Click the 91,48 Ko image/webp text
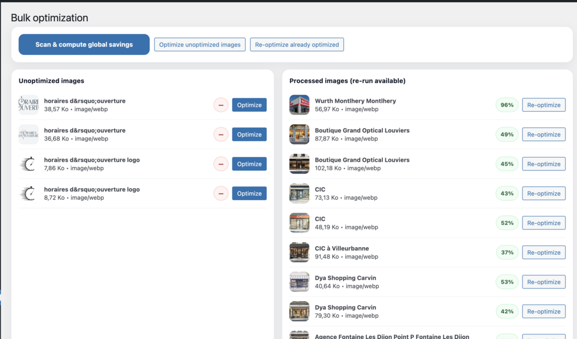The height and width of the screenshot is (339, 577). 346,256
